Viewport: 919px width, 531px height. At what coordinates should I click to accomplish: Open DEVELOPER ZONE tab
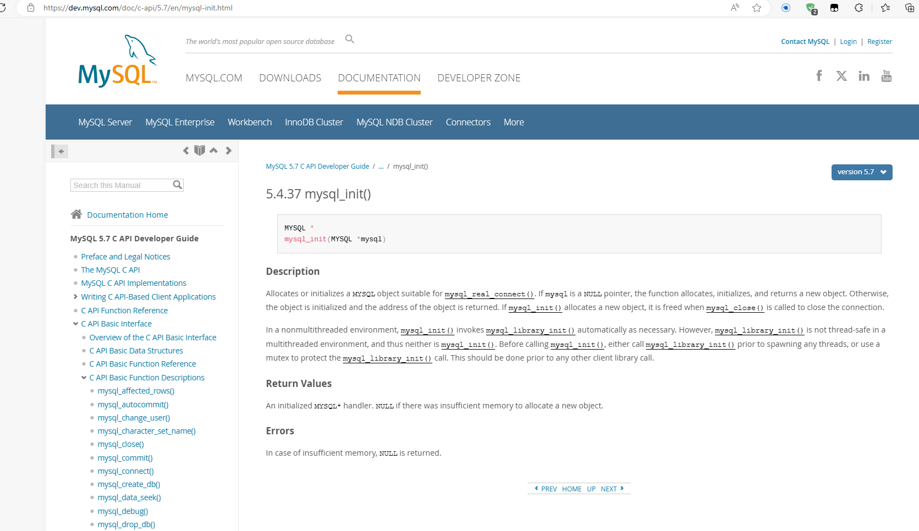click(x=479, y=78)
